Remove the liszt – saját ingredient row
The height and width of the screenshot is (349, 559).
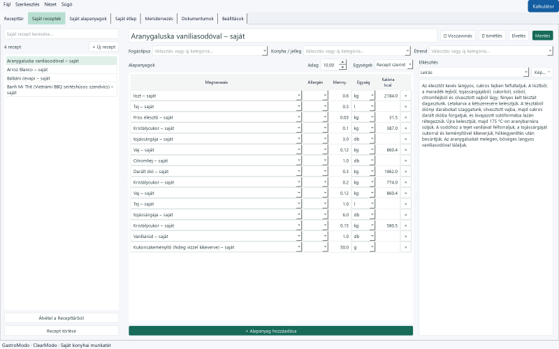405,96
